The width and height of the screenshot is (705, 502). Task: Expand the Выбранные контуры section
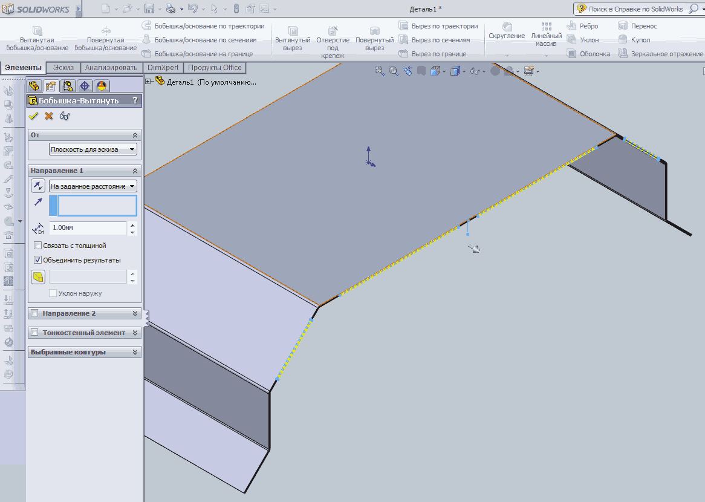coord(135,352)
